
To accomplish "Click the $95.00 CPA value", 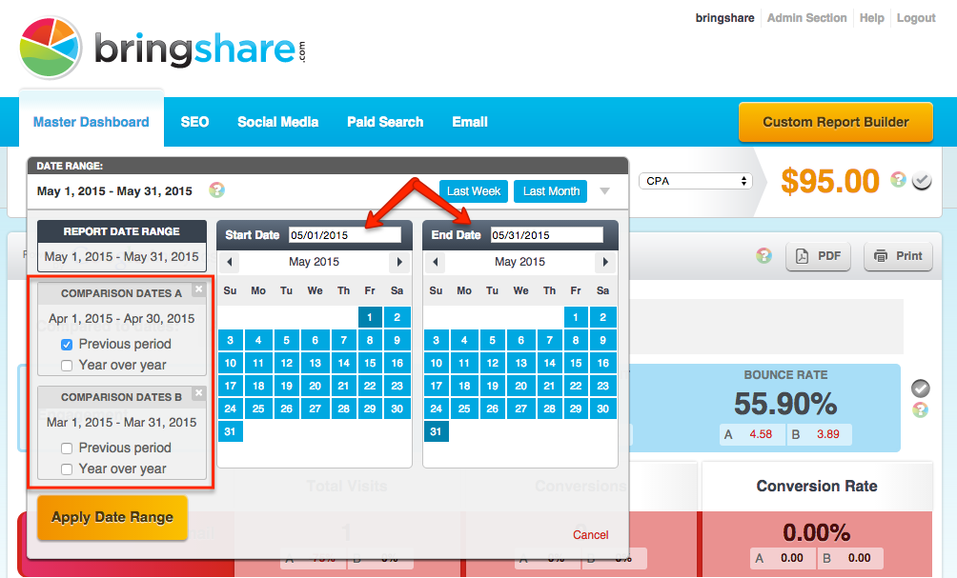I will pos(830,181).
